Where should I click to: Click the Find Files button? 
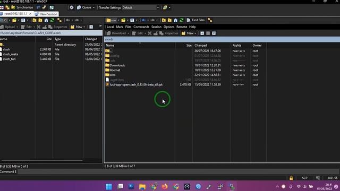click(x=195, y=20)
